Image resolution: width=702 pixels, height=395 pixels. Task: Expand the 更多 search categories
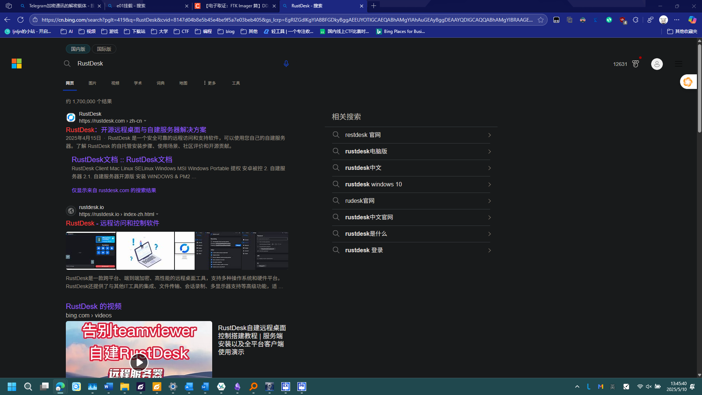coord(210,83)
